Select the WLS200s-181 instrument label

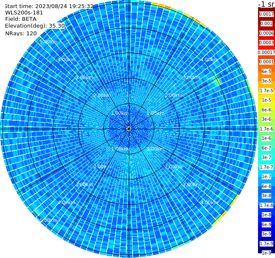click(24, 13)
